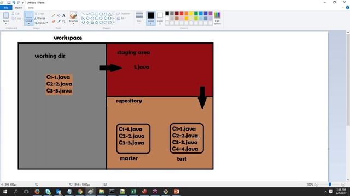350x196 pixels.
Task: Choose the Line shape
Action: [83, 14]
